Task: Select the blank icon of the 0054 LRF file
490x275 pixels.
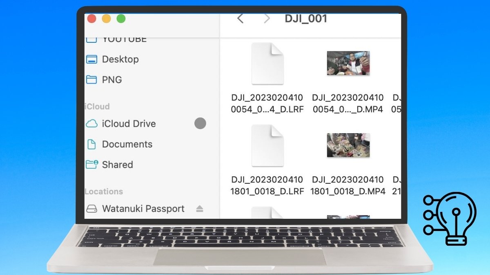Action: (267, 64)
